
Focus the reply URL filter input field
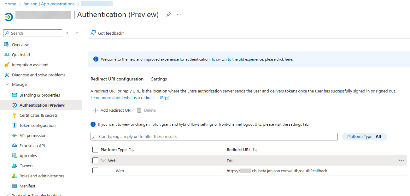tap(214, 137)
